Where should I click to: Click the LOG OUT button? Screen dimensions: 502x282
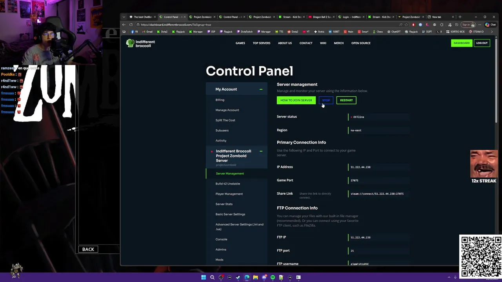tap(482, 43)
